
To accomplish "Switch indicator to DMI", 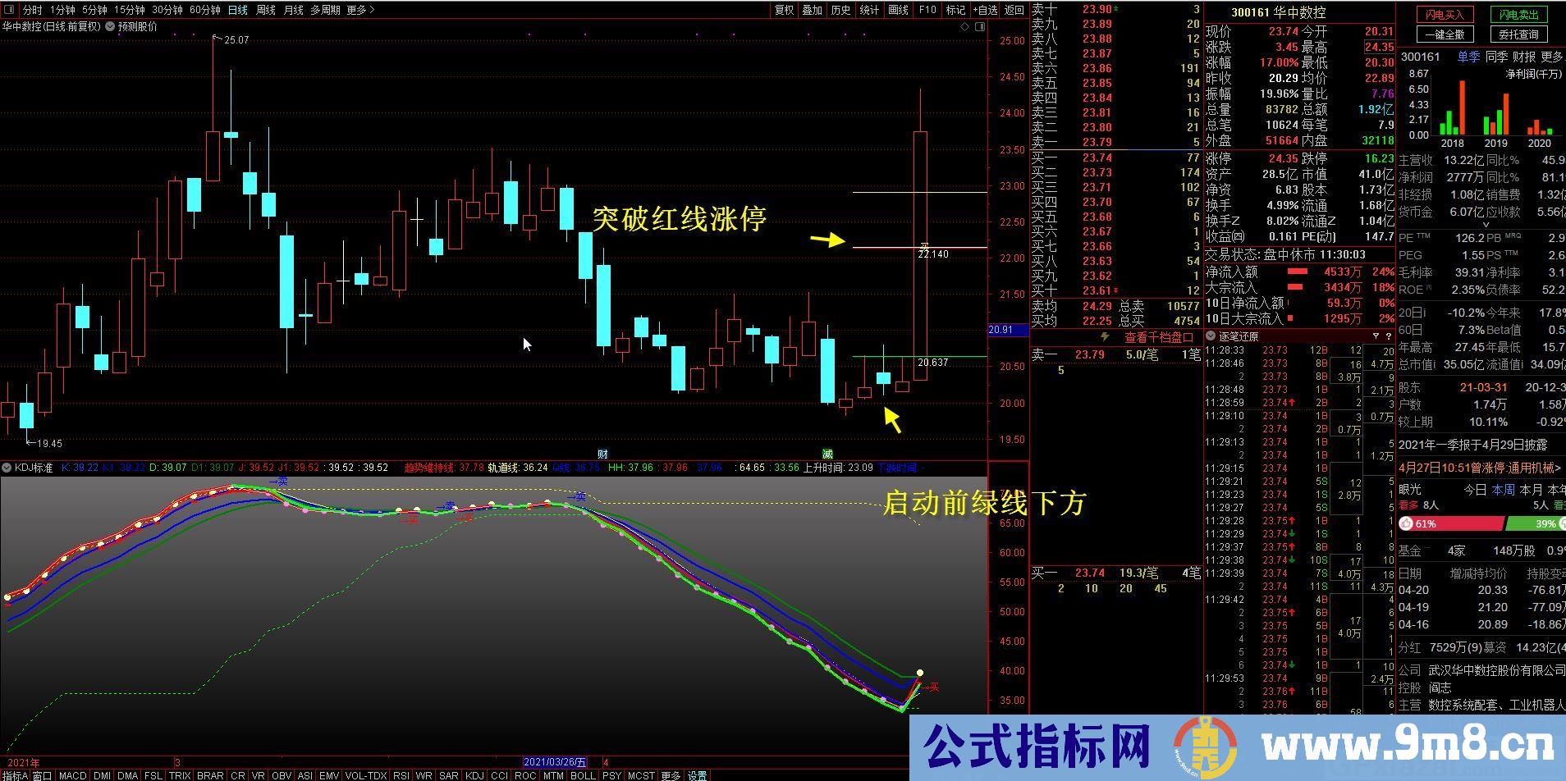I will coord(102,775).
